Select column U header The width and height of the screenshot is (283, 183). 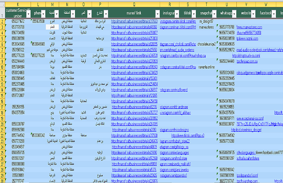pyautogui.click(x=226, y=5)
